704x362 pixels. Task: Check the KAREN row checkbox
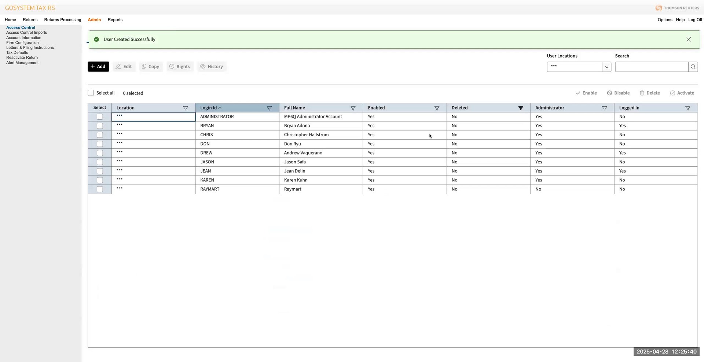tap(100, 180)
